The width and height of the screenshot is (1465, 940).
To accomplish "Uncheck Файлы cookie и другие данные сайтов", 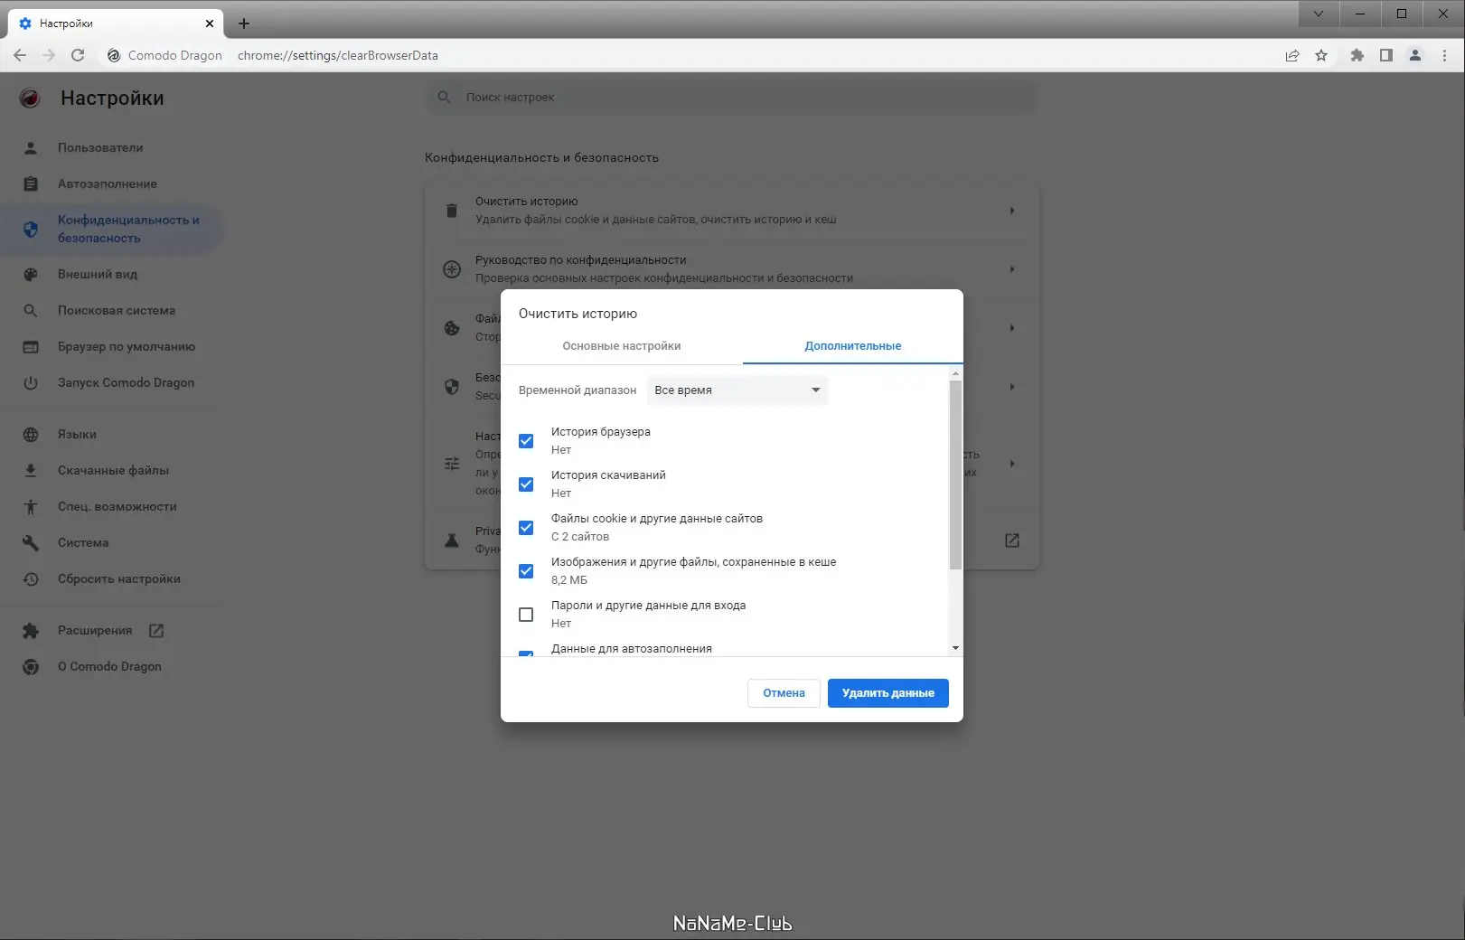I will coord(526,528).
